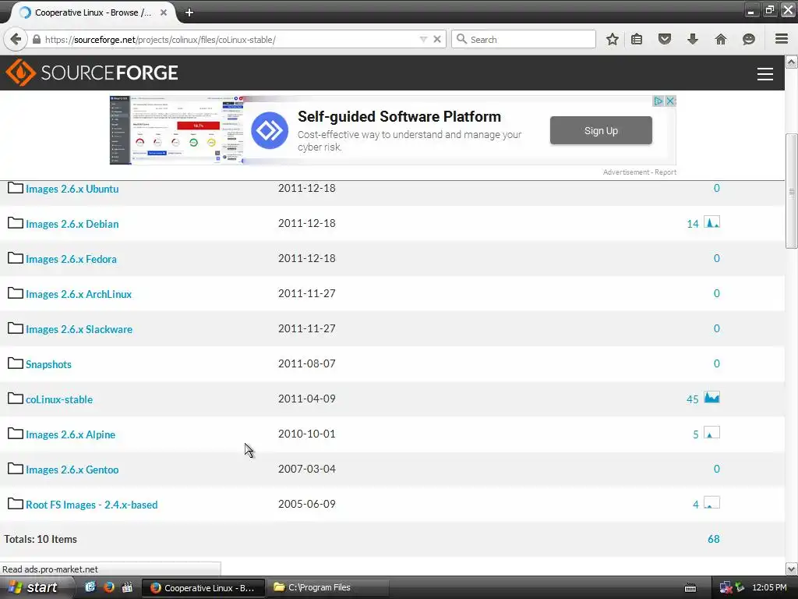798x599 pixels.
Task: Click the Sign Up ad button
Action: click(601, 130)
